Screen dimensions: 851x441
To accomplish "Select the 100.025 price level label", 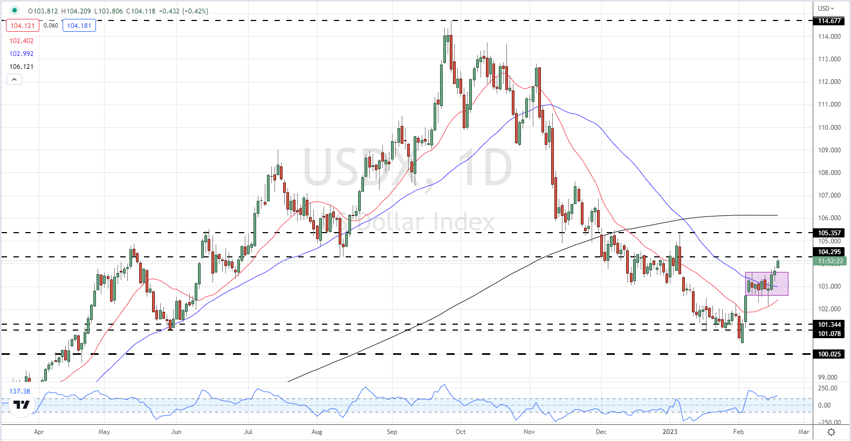I will [829, 354].
